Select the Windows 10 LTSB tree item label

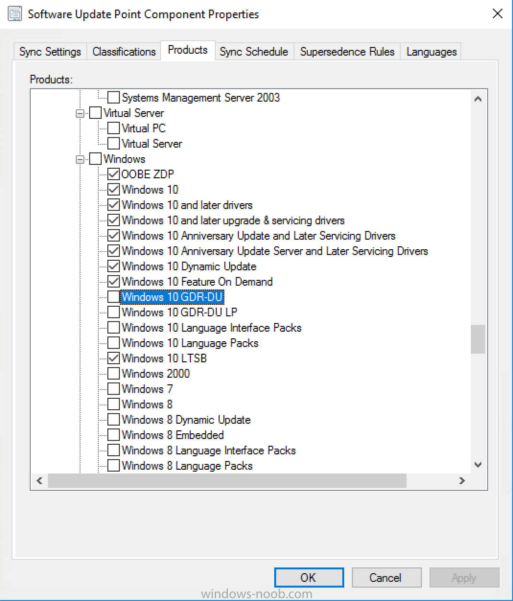(x=164, y=358)
